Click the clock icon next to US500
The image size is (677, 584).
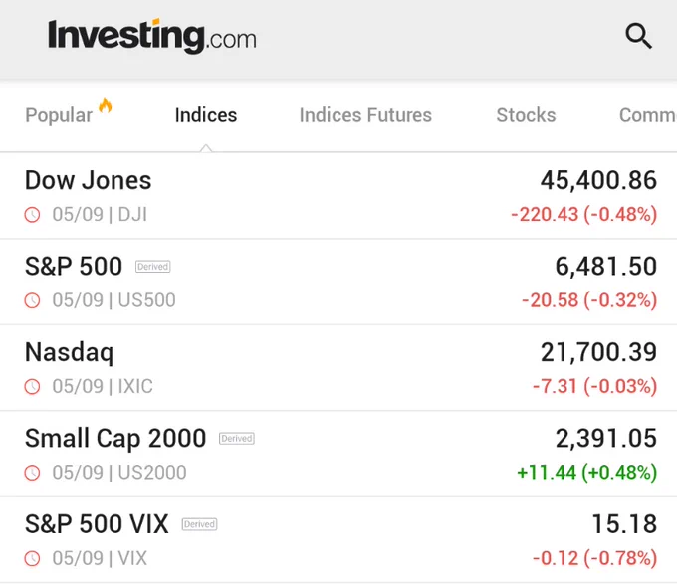[x=32, y=300]
